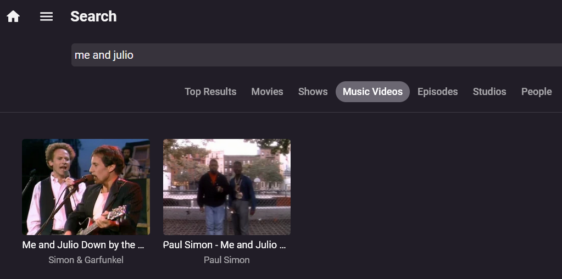Viewport: 562px width, 279px height.
Task: Click the search box containing "me and julio"
Action: 316,55
